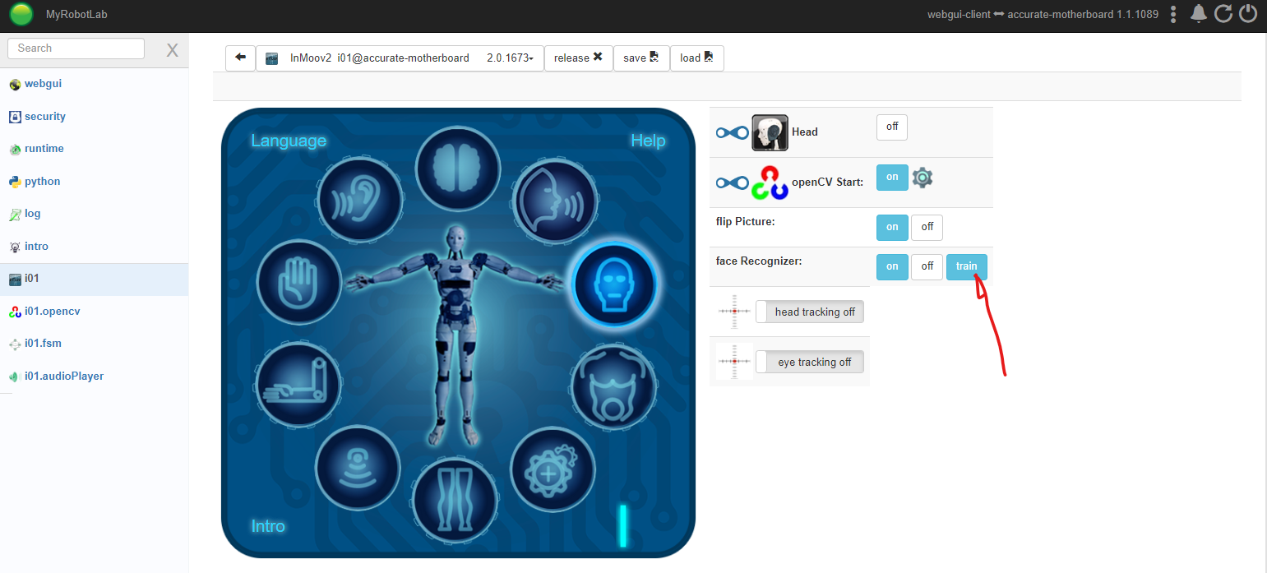
Task: Select python service in sidebar
Action: pyautogui.click(x=42, y=182)
